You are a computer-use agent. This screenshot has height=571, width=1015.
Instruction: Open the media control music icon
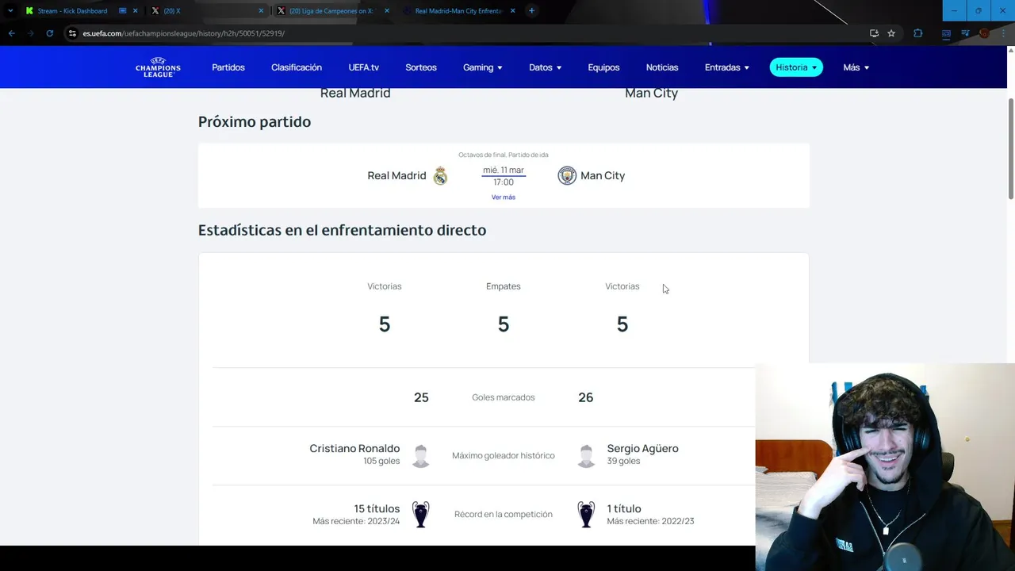965,33
